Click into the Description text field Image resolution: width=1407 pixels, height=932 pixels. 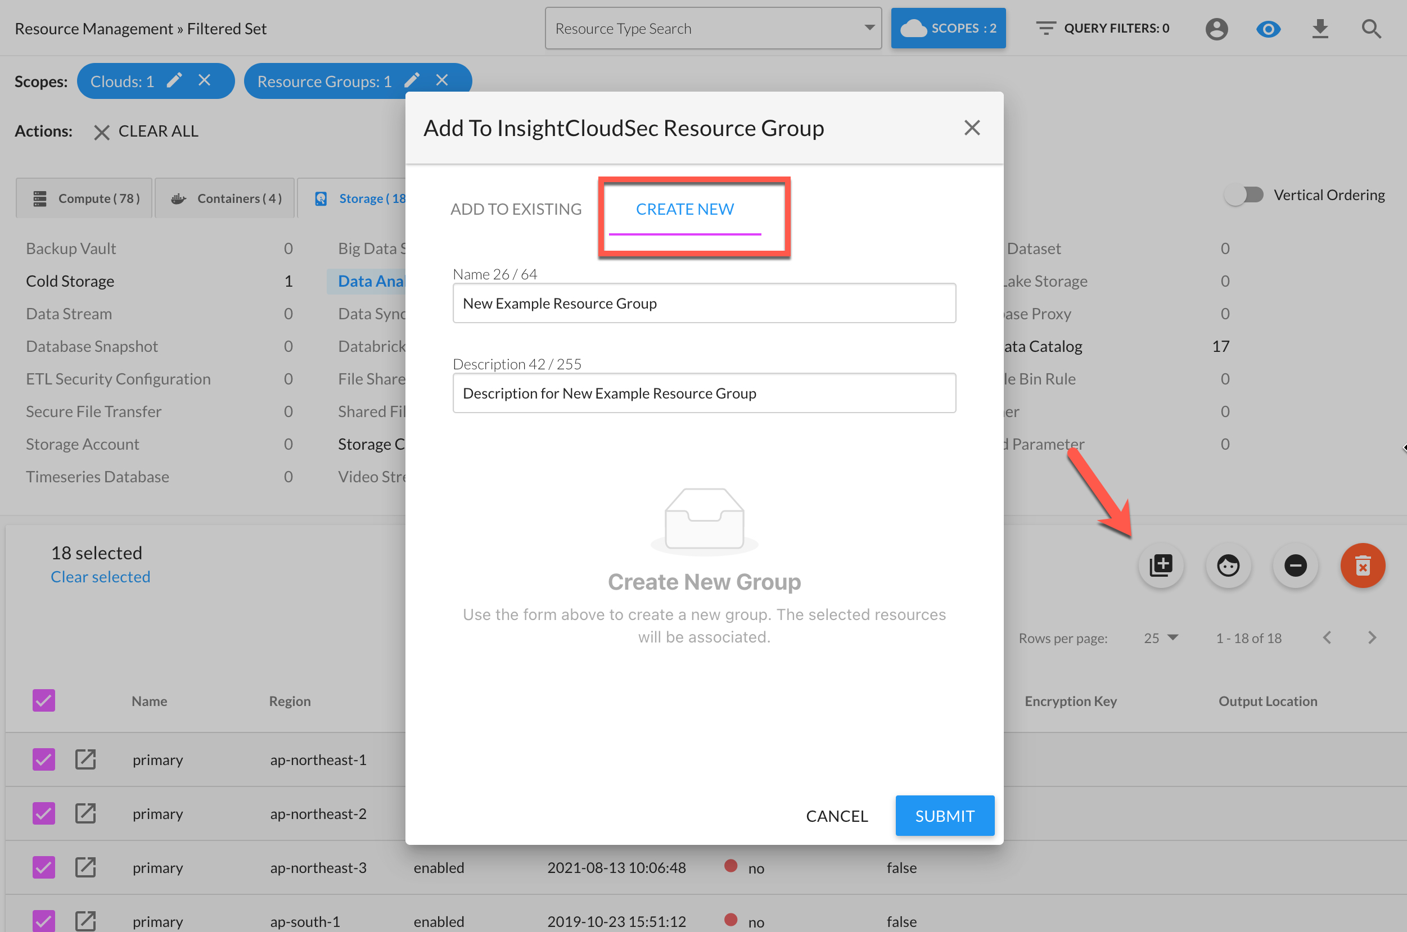(703, 393)
